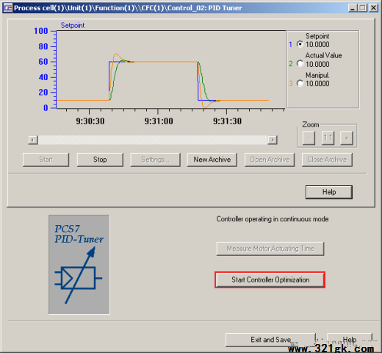382x353 pixels.
Task: Click the scrollbar left arrow
Action: click(x=33, y=140)
